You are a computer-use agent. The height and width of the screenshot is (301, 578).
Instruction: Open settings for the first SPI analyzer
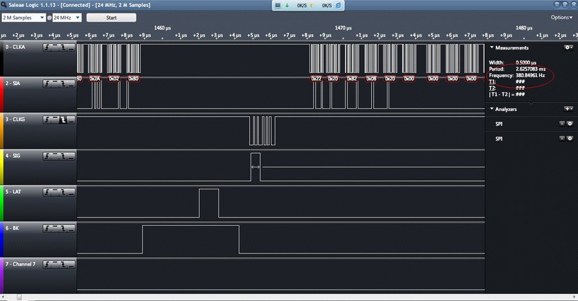569,123
